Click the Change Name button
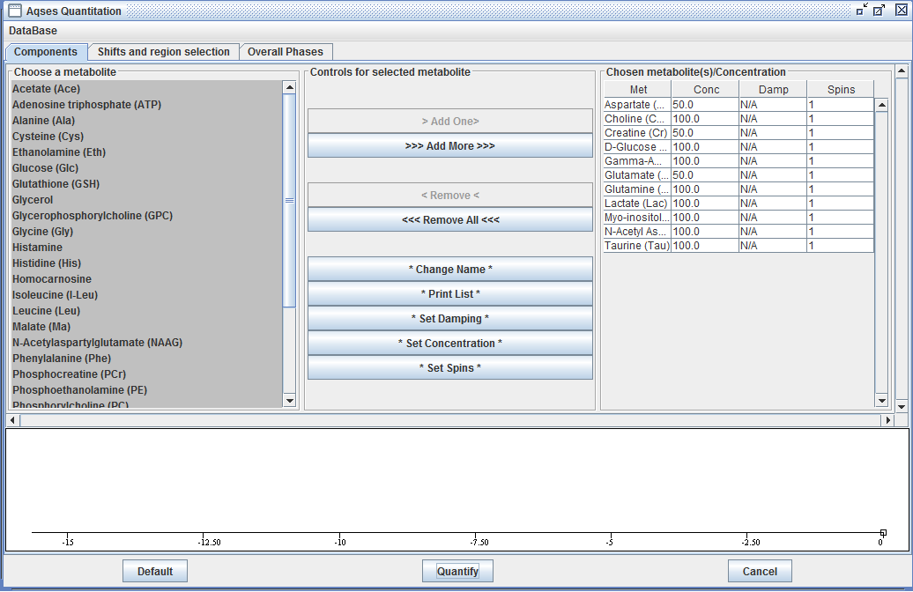This screenshot has height=592, width=913. (450, 270)
